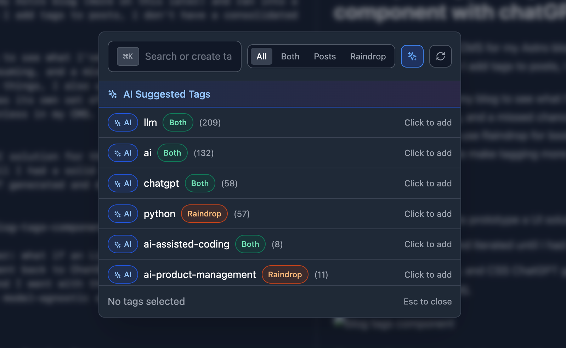Select the Raindrop filter tab
The height and width of the screenshot is (348, 566).
[x=368, y=56]
